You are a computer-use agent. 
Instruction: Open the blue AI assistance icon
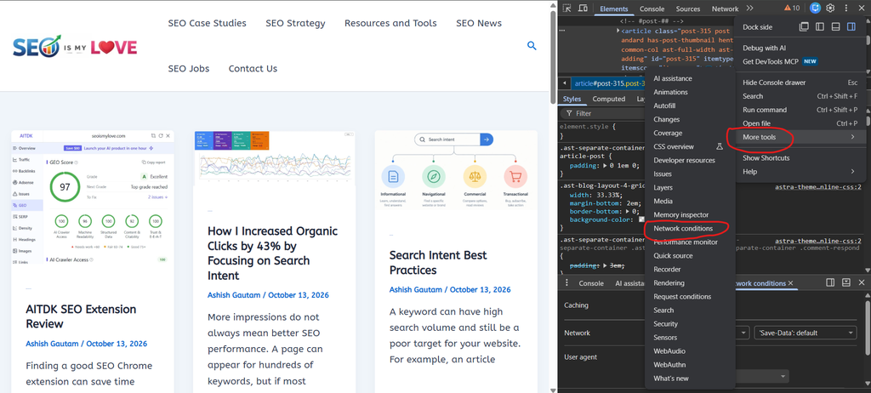point(816,9)
